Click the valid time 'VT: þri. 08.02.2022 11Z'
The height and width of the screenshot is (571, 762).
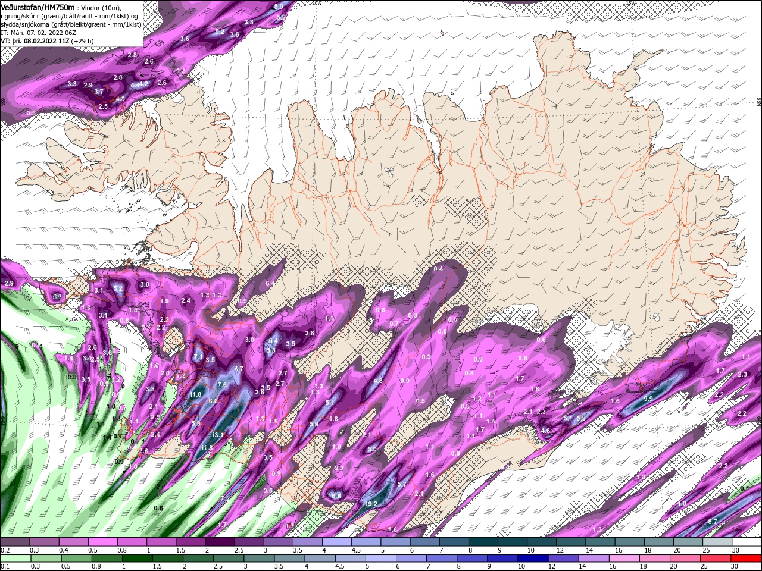click(35, 41)
